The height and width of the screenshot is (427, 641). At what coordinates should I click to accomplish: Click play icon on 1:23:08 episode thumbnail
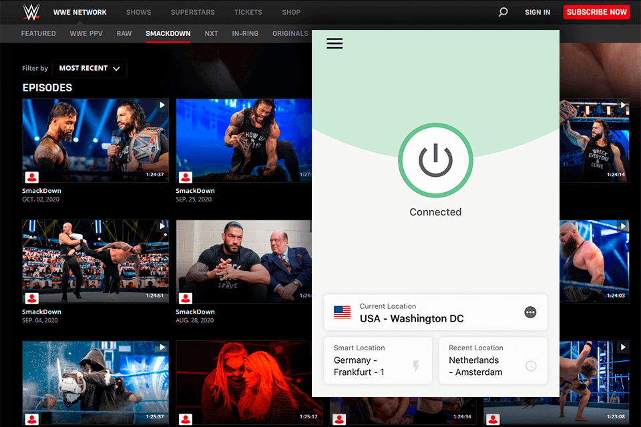[622, 348]
